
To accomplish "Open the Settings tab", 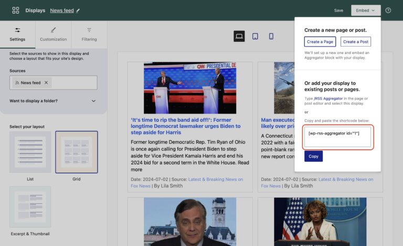I will coord(17,35).
